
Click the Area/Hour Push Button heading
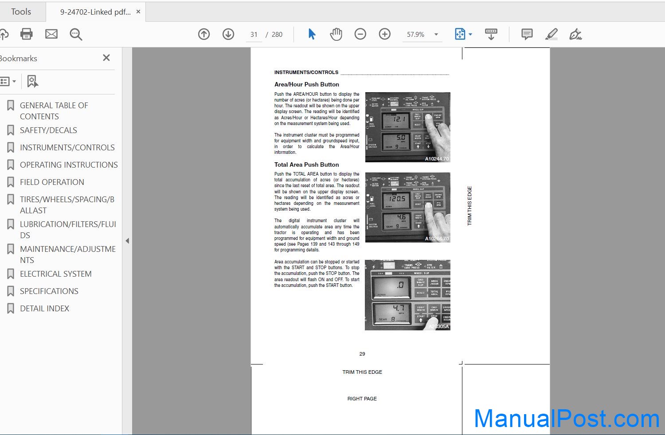[307, 84]
